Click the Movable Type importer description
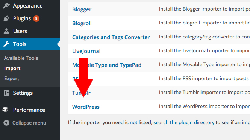The width and height of the screenshot is (250, 140). 205,64
